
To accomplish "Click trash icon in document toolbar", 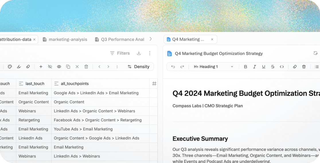I will (x=304, y=67).
